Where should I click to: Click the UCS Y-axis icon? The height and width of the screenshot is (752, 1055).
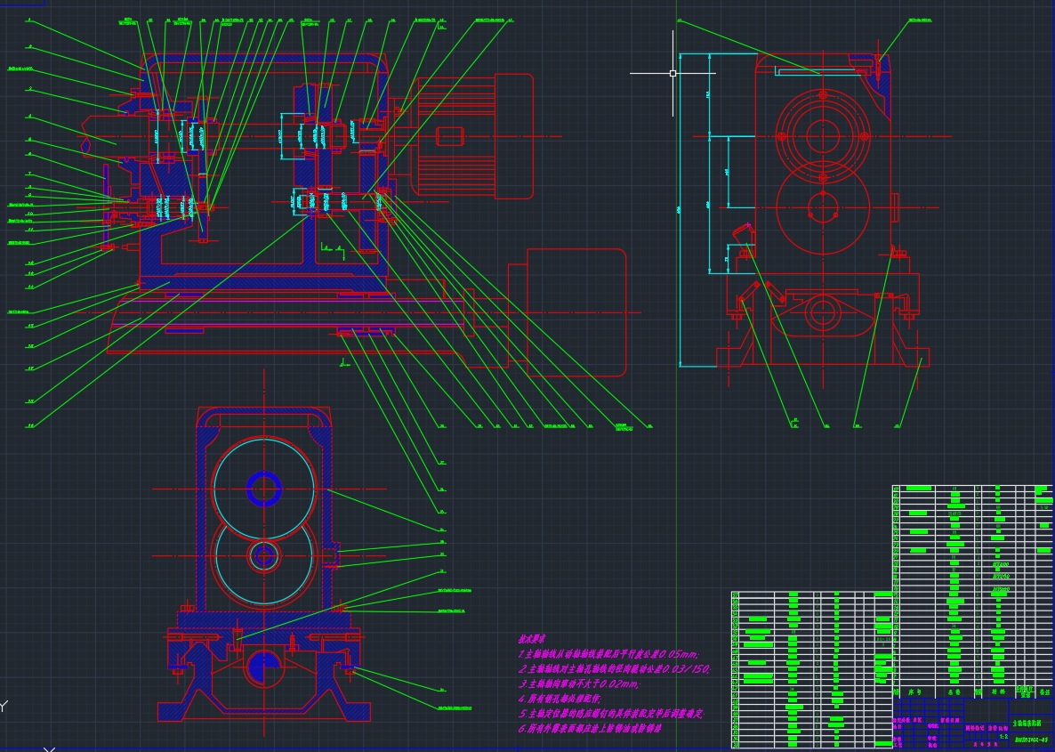click(x=4, y=707)
